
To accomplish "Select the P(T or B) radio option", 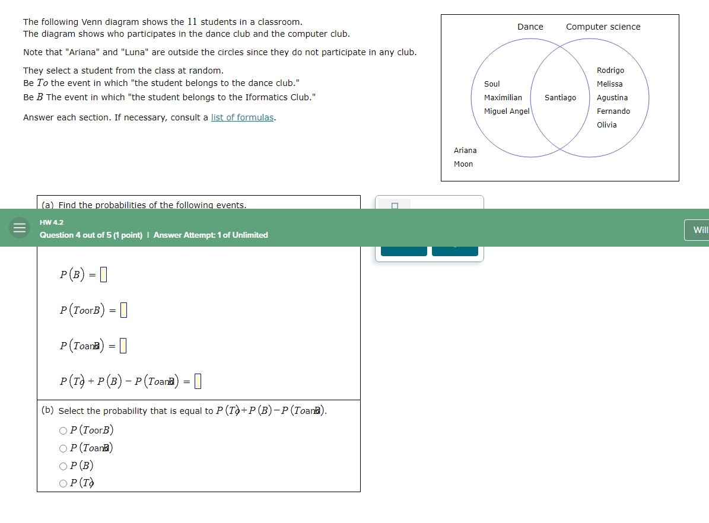I will (x=63, y=430).
